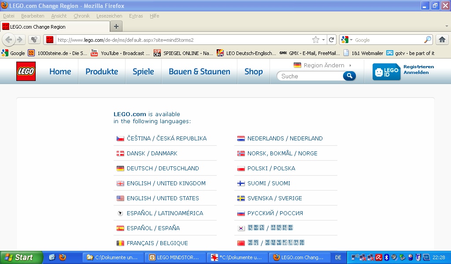Image resolution: width=451 pixels, height=264 pixels.
Task: Click the blue search magnifier button
Action: (349, 76)
